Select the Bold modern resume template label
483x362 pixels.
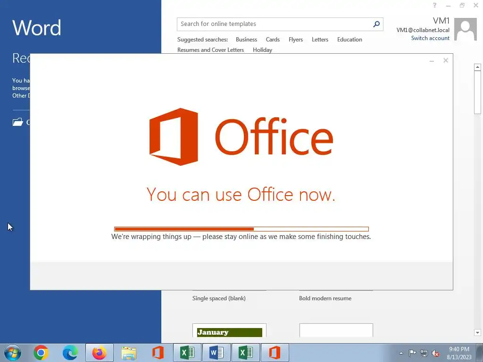[325, 298]
